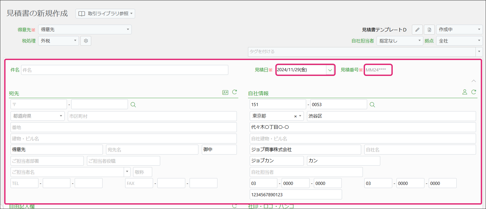Click the address card icon in 宛先

pos(225,92)
